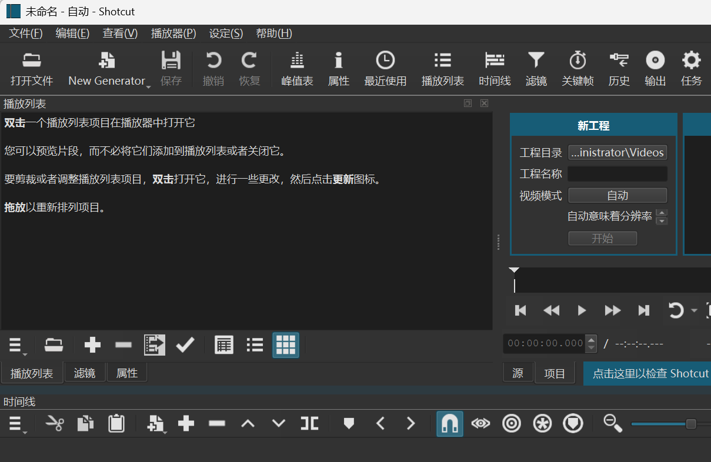Toggle scrub-while-dragging in the timeline toolbar

click(480, 423)
